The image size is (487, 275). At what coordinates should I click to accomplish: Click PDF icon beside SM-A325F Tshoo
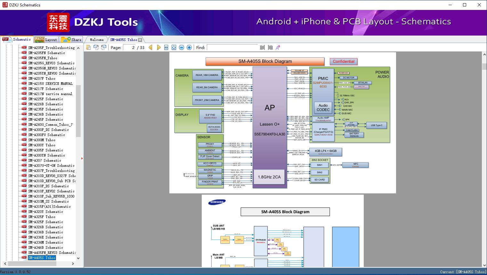(x=24, y=217)
